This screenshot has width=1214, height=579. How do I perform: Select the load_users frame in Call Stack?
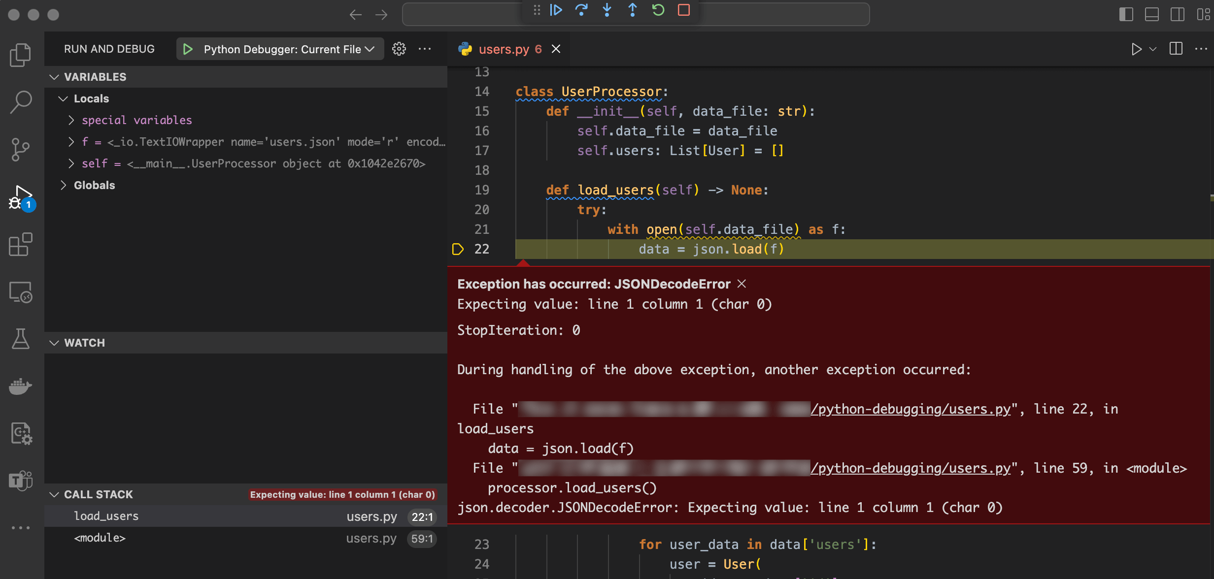coord(106,516)
